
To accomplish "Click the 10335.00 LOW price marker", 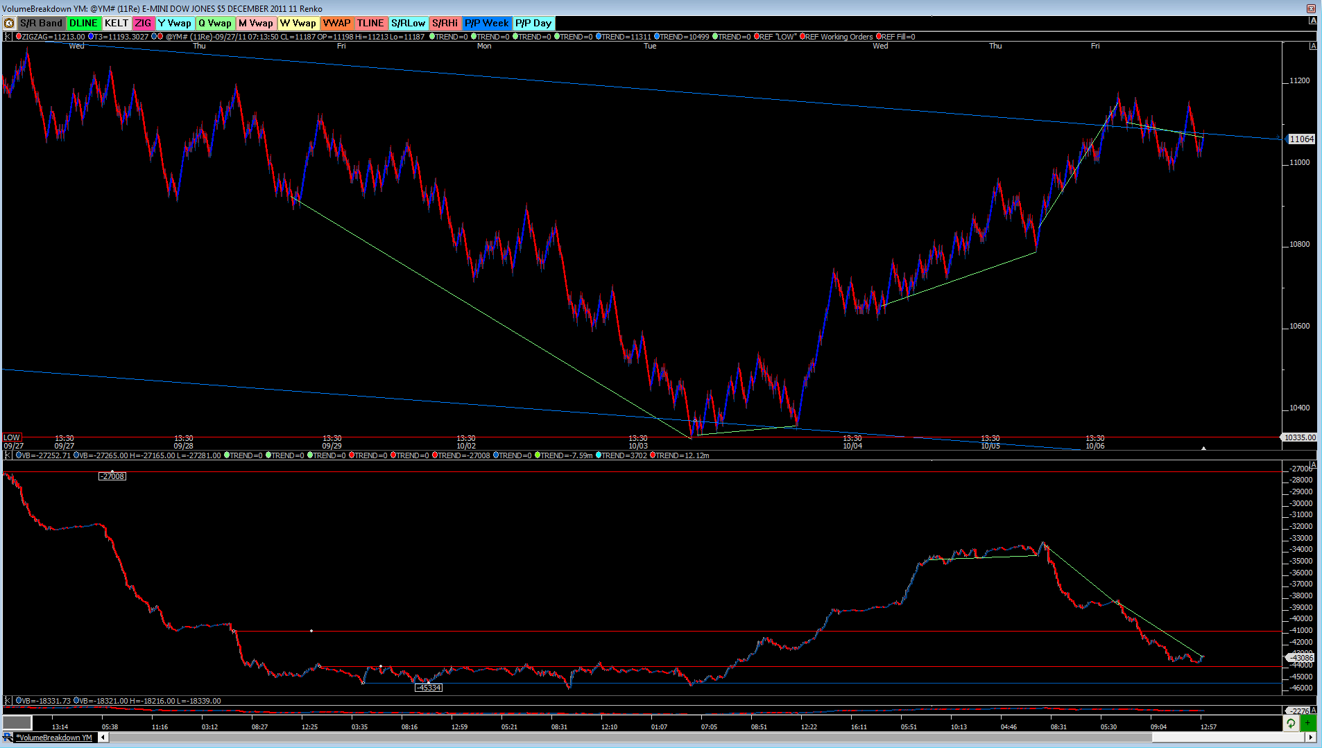I will pos(1299,437).
